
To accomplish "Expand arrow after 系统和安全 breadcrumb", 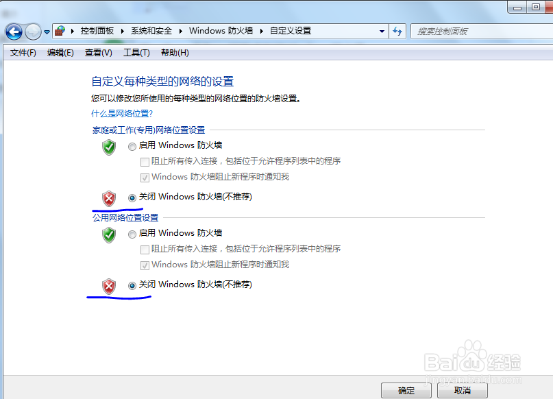I will tap(181, 31).
